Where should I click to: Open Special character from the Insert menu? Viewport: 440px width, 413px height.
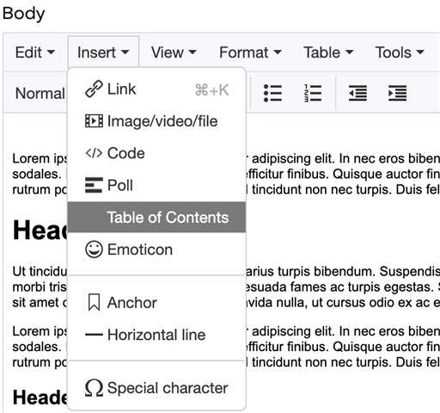click(x=156, y=388)
